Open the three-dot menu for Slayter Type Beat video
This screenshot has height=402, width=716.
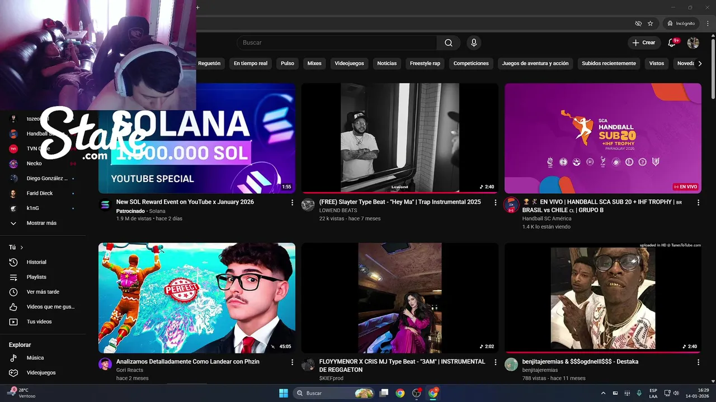coord(495,203)
